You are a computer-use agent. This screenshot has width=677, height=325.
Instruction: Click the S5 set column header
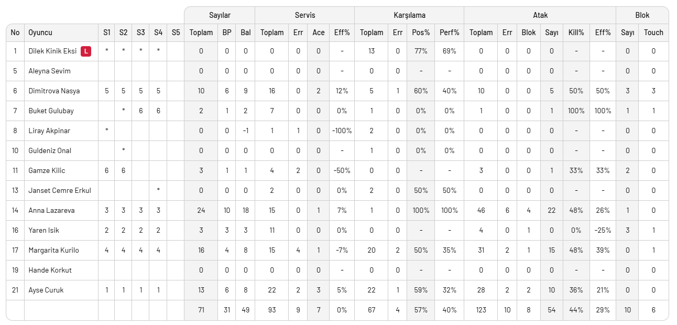click(176, 32)
